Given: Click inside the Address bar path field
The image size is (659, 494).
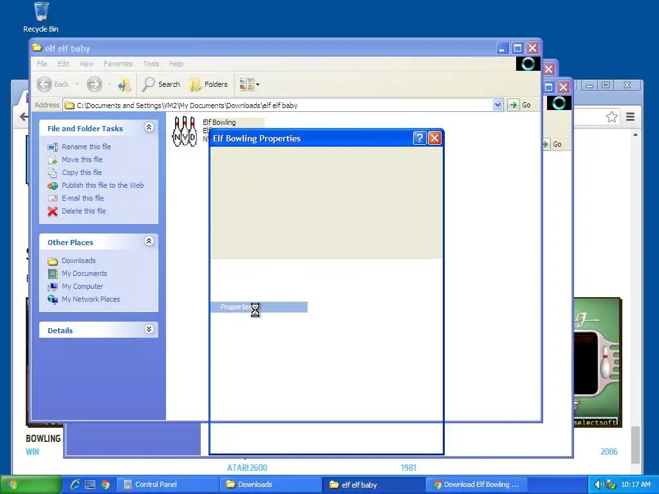Looking at the screenshot, I should (x=277, y=105).
